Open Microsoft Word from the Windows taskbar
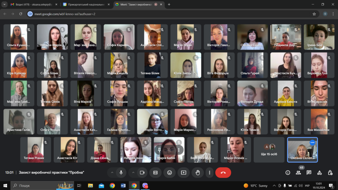 (123, 186)
